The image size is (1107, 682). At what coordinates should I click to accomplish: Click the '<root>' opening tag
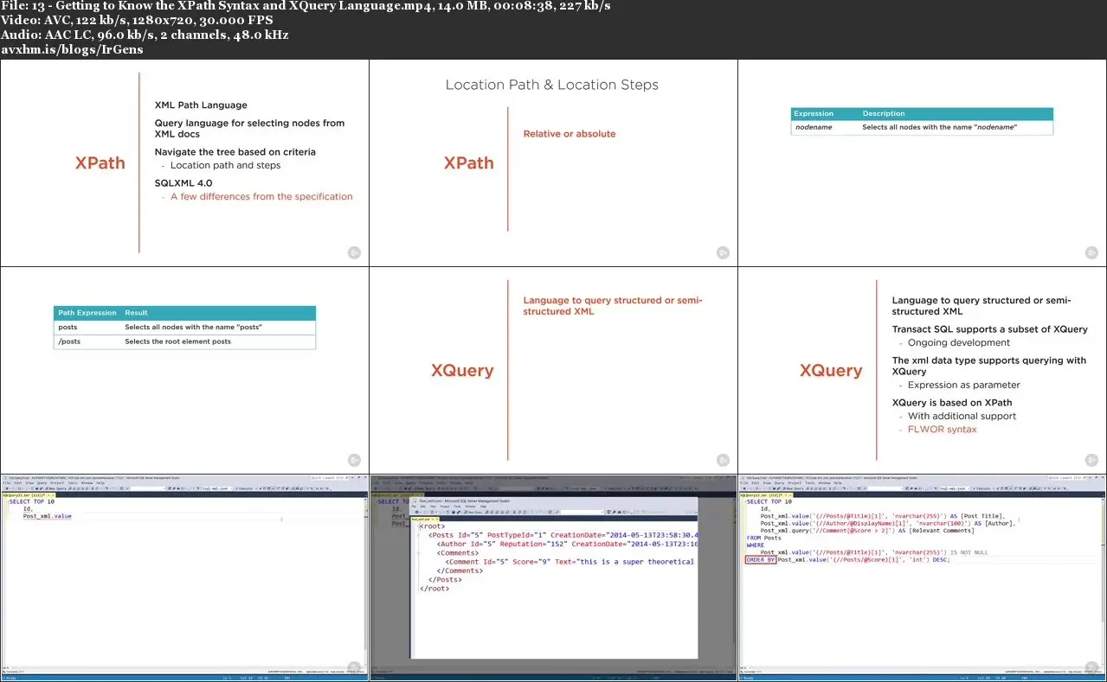point(432,526)
